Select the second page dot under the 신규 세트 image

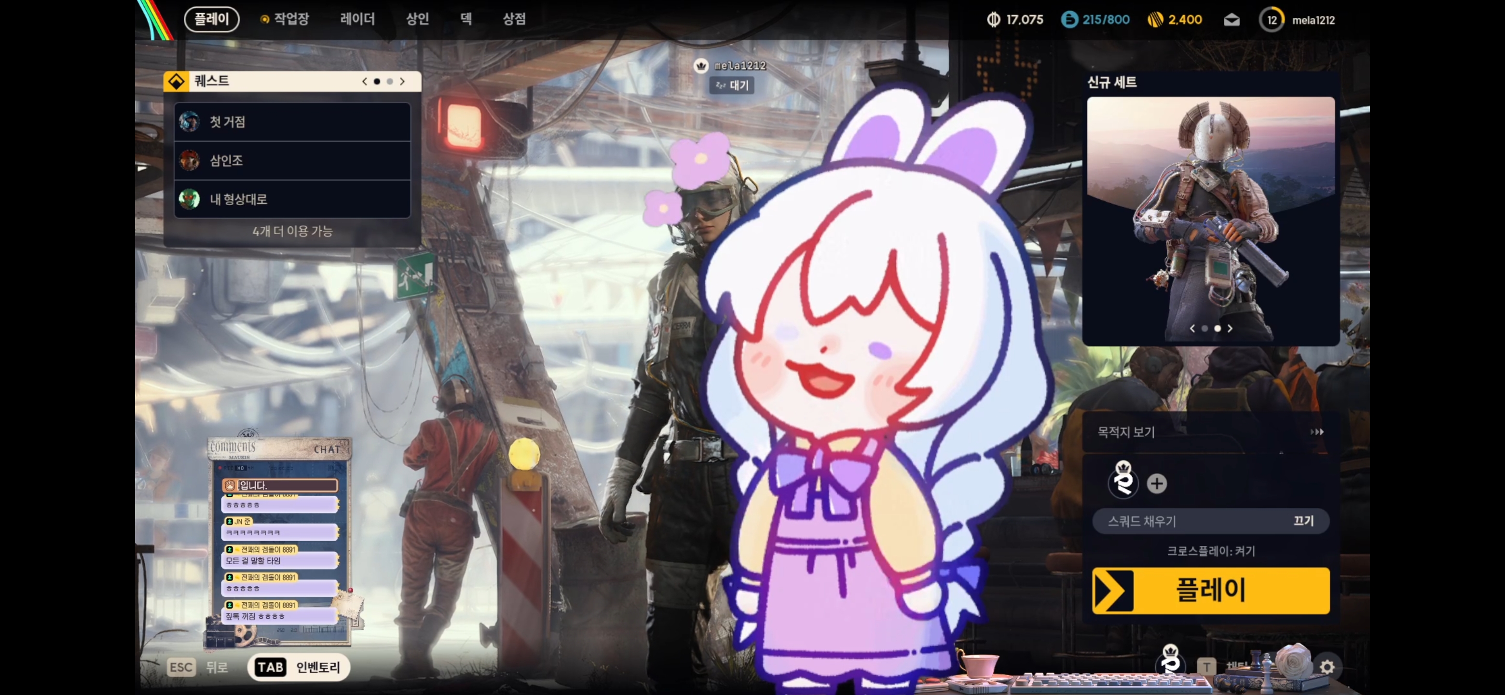(x=1218, y=329)
